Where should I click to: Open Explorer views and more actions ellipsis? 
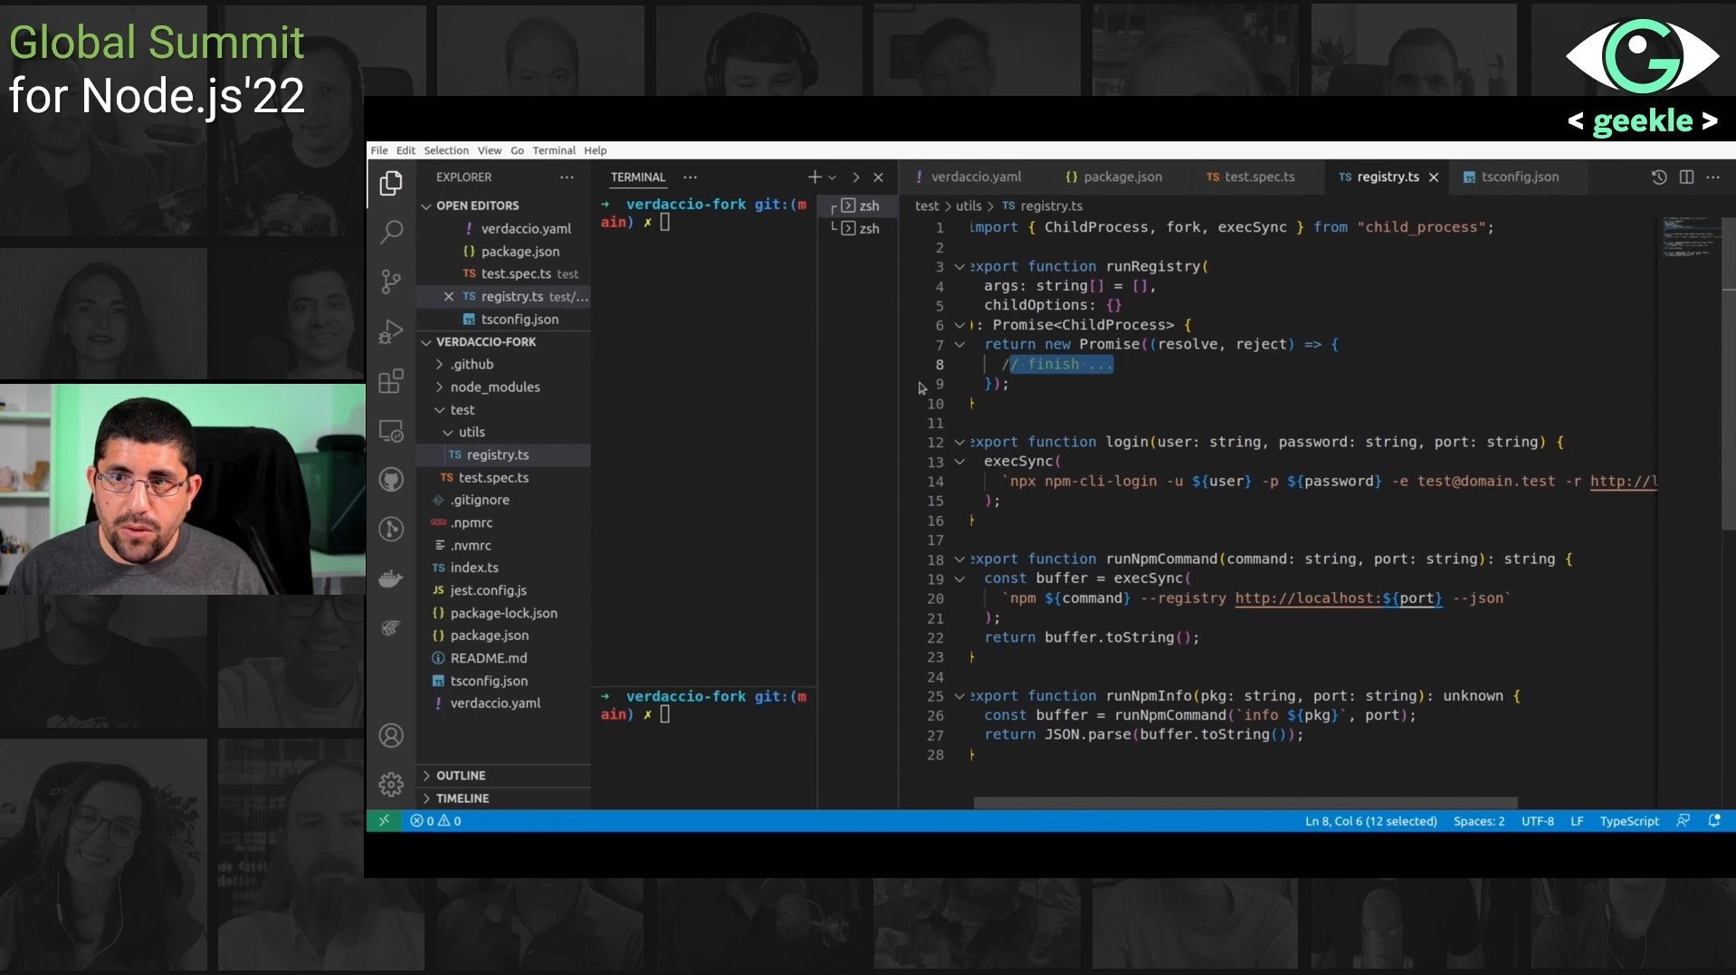pos(567,177)
